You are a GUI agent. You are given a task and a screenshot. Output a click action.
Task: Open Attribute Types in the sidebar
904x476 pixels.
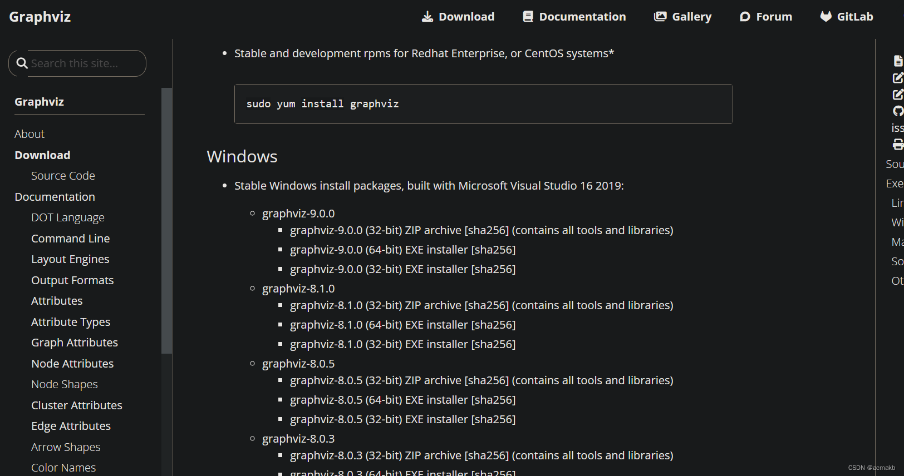(x=71, y=322)
